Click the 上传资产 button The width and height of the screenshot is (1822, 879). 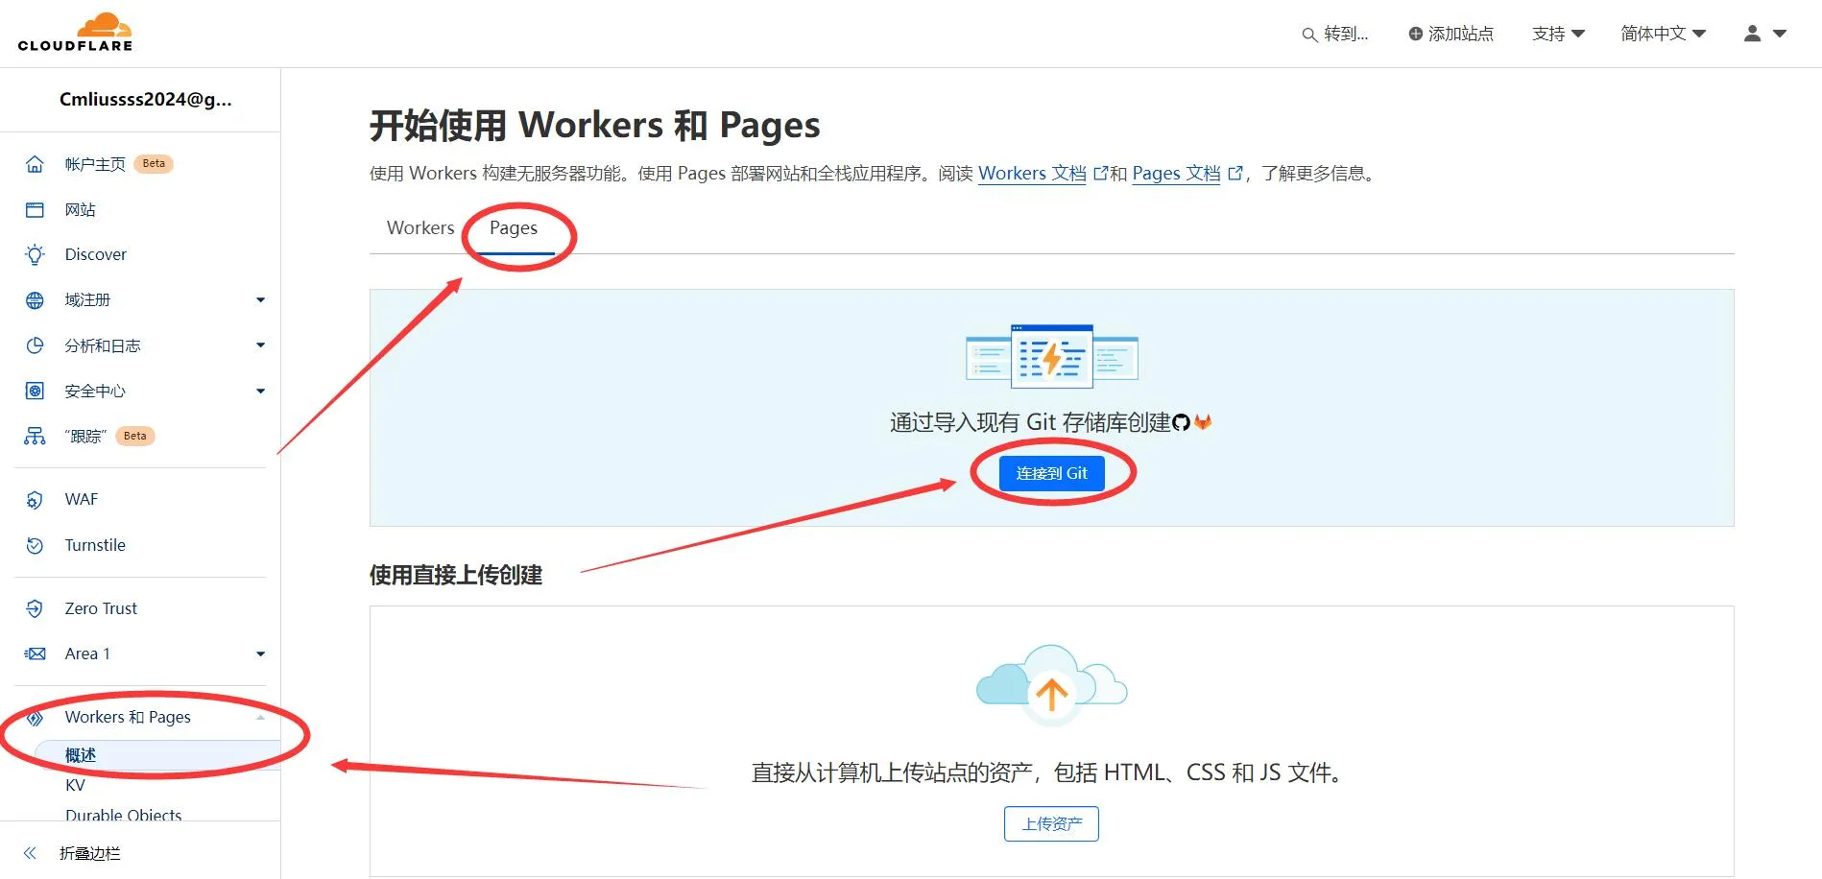(1051, 823)
